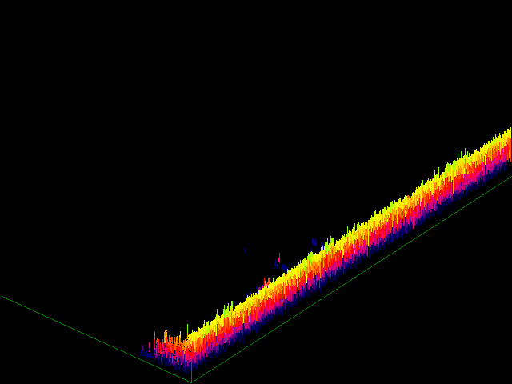Click the empty black area at top-left
This screenshot has height=384, width=512.
click(x=80, y=64)
